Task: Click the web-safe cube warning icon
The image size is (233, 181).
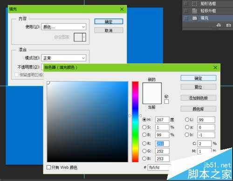Action: pyautogui.click(x=166, y=97)
